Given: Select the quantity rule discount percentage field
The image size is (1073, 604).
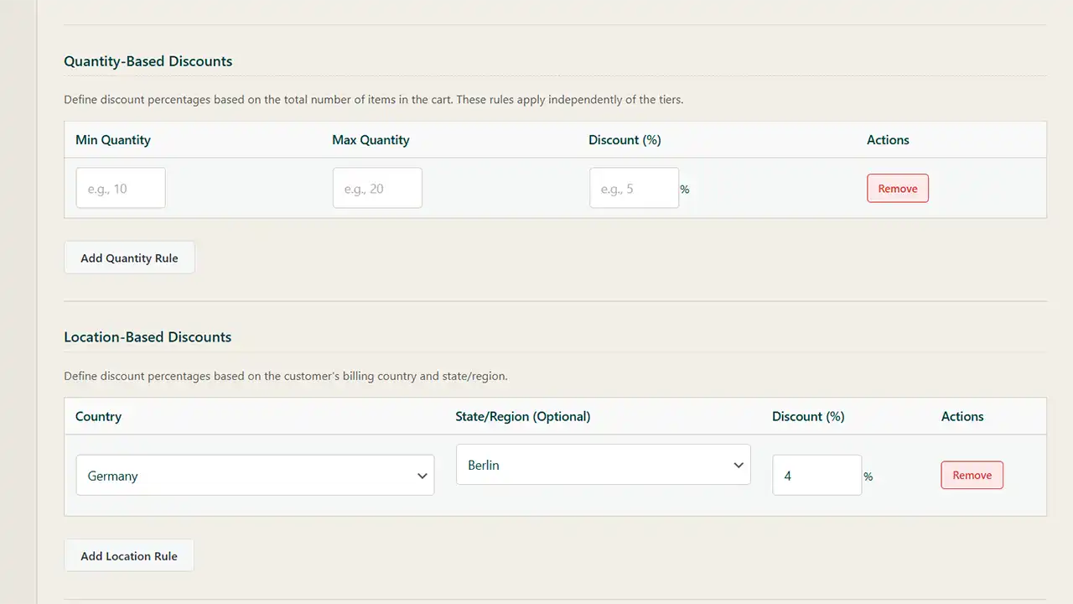Looking at the screenshot, I should coord(634,188).
